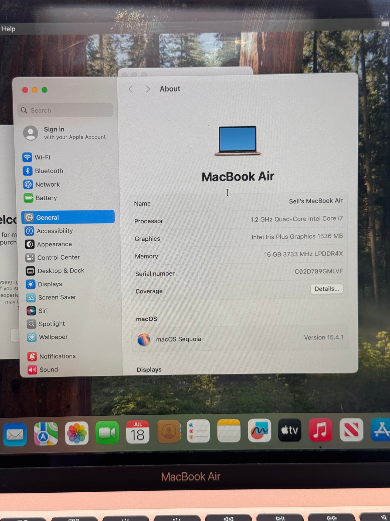Launch Notes from the Dock
Viewport: 390px width, 521px height.
pyautogui.click(x=229, y=430)
